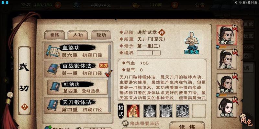The width and height of the screenshot is (259, 129).
Task: Open the 内功 tab
Action: tap(78, 35)
